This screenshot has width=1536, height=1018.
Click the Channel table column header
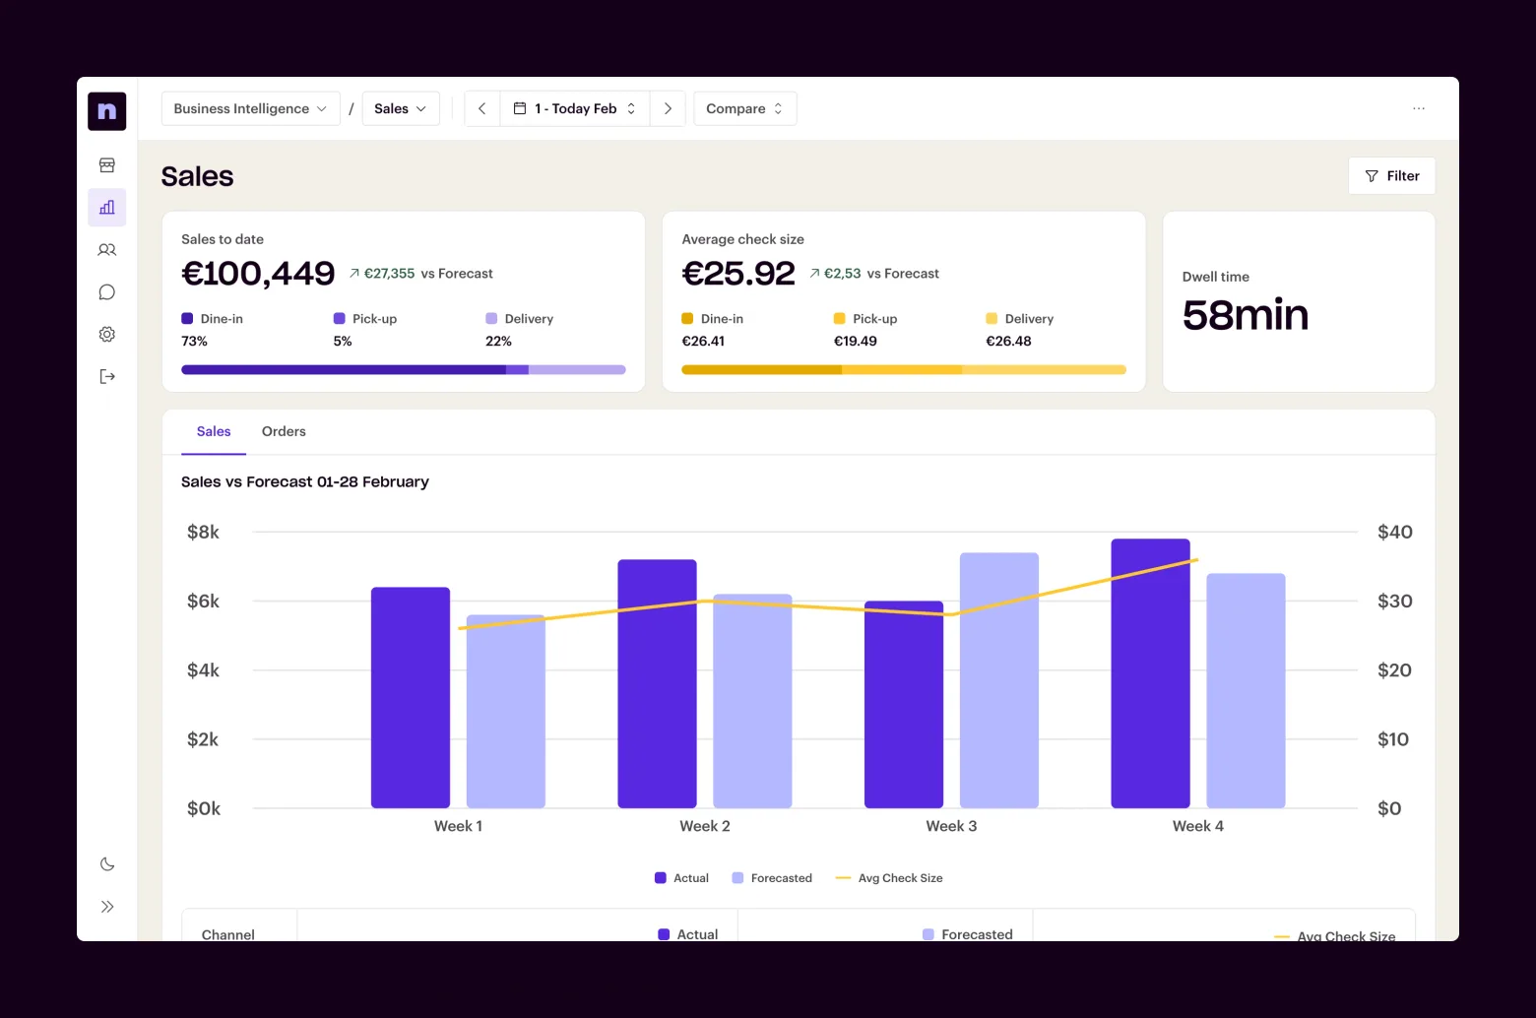tap(228, 934)
